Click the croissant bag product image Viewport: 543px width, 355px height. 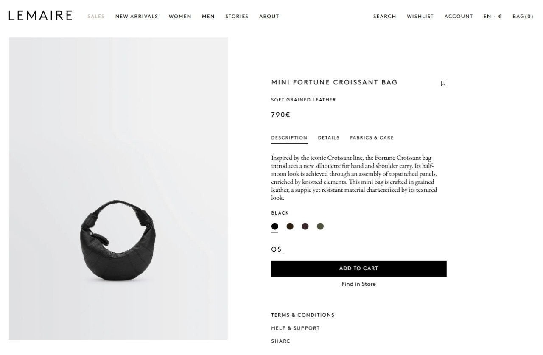pyautogui.click(x=118, y=189)
